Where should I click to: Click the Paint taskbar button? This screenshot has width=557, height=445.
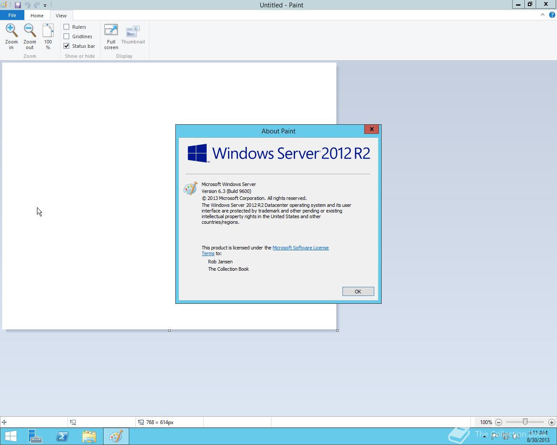pos(116,436)
